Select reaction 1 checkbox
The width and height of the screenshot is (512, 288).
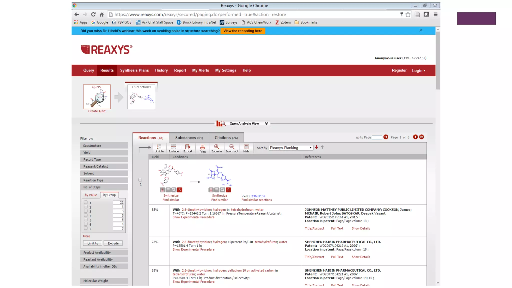coord(140,180)
